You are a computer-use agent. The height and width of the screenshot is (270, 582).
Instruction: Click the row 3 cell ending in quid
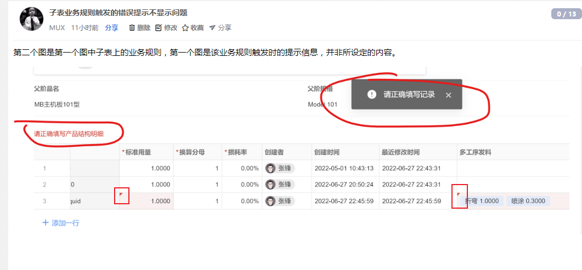[95, 201]
